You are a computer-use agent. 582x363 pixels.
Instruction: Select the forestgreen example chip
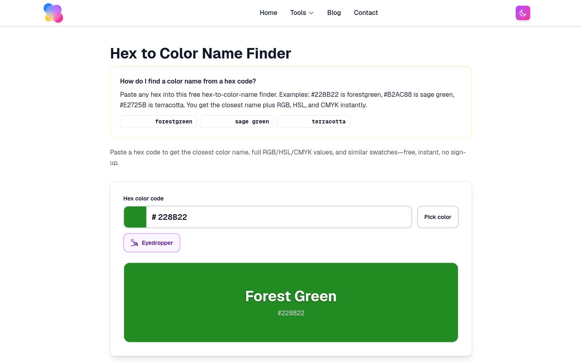click(x=158, y=121)
